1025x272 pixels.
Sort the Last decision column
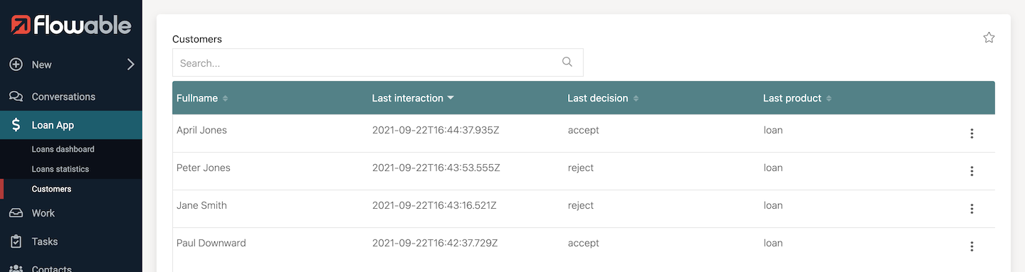click(x=636, y=98)
